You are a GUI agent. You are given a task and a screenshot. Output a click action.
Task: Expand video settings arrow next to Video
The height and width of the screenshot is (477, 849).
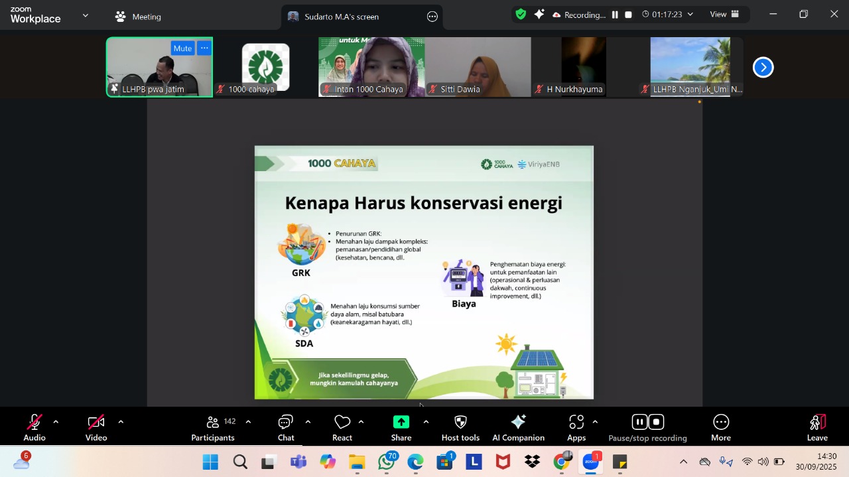tap(121, 422)
